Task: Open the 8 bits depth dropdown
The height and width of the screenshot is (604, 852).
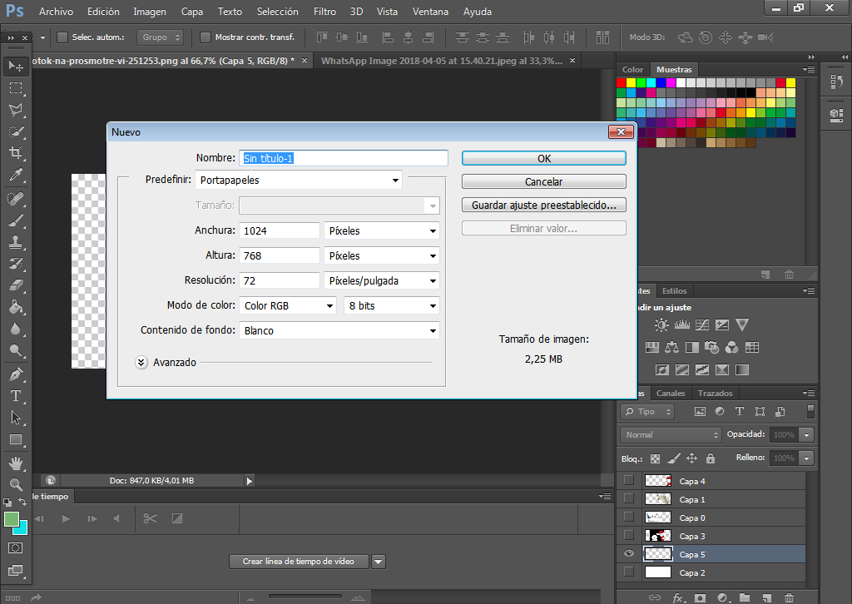Action: tap(392, 306)
